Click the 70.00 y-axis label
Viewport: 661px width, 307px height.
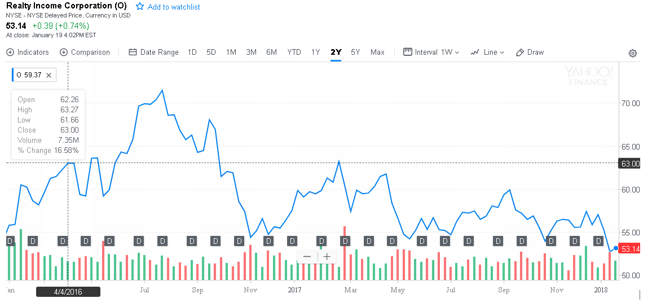coord(631,103)
